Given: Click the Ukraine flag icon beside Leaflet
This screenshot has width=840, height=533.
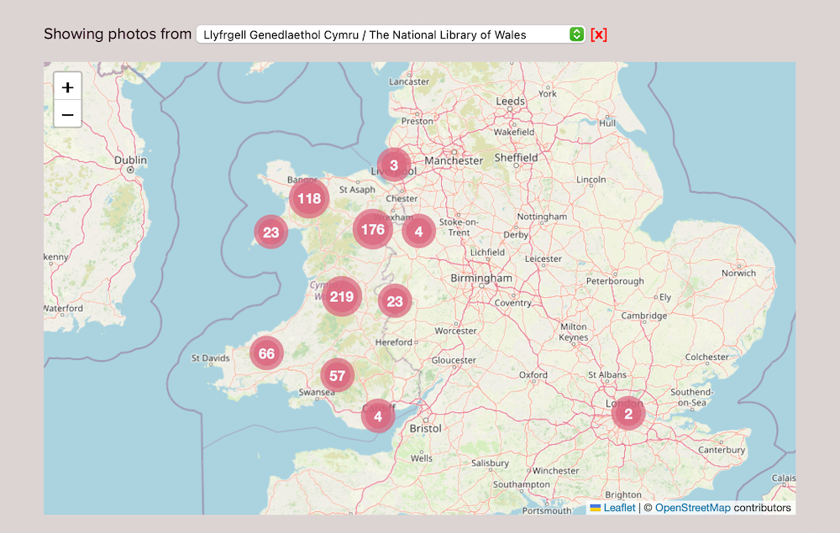Looking at the screenshot, I should [x=595, y=508].
